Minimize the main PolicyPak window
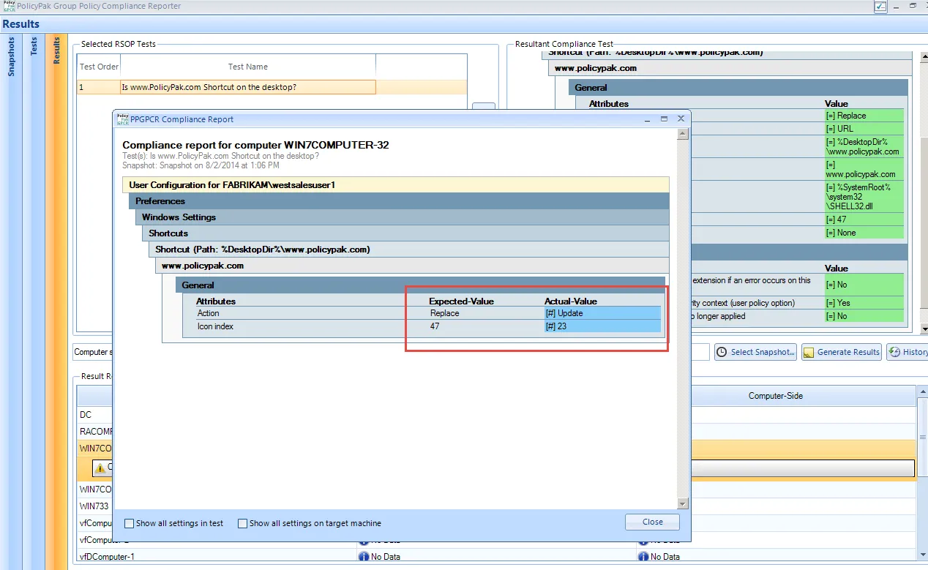Viewport: 928px width, 570px height. click(897, 6)
